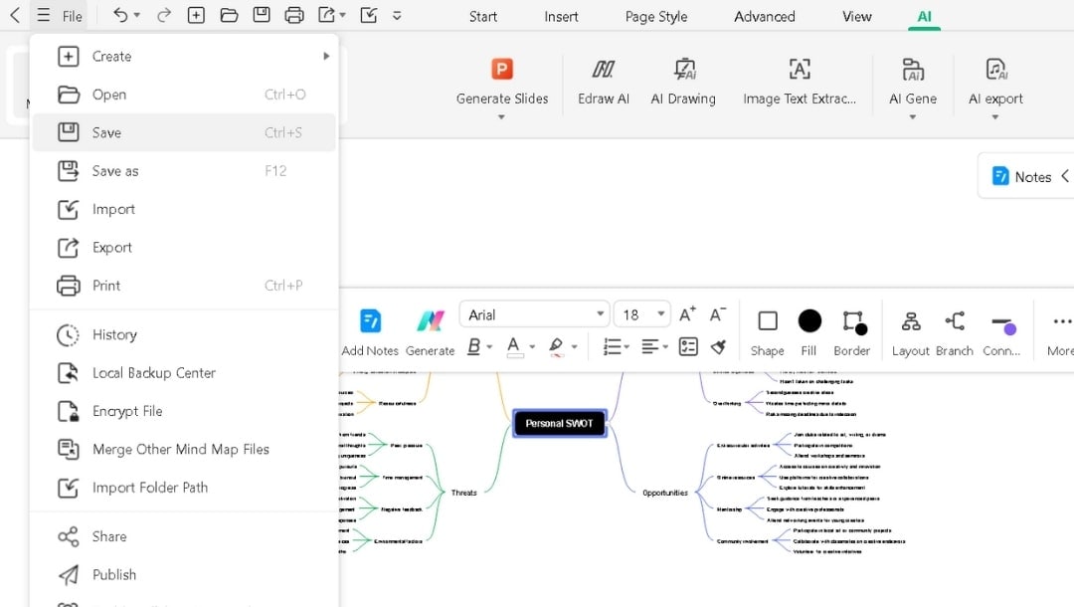Switch to the Page Style tab
Image resolution: width=1074 pixels, height=607 pixels.
[655, 16]
